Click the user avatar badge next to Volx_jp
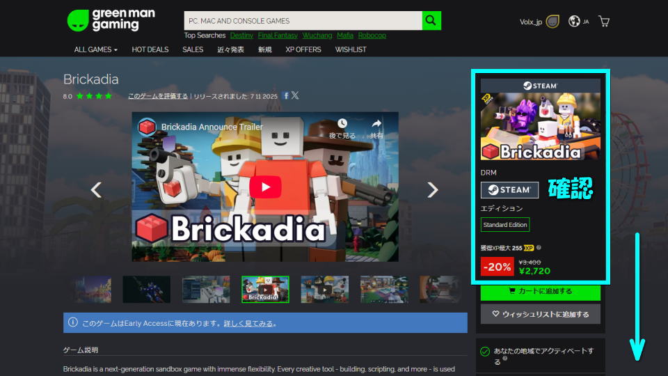The image size is (668, 376). click(x=552, y=22)
